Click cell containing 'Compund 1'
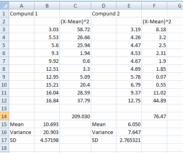 tap(21, 13)
